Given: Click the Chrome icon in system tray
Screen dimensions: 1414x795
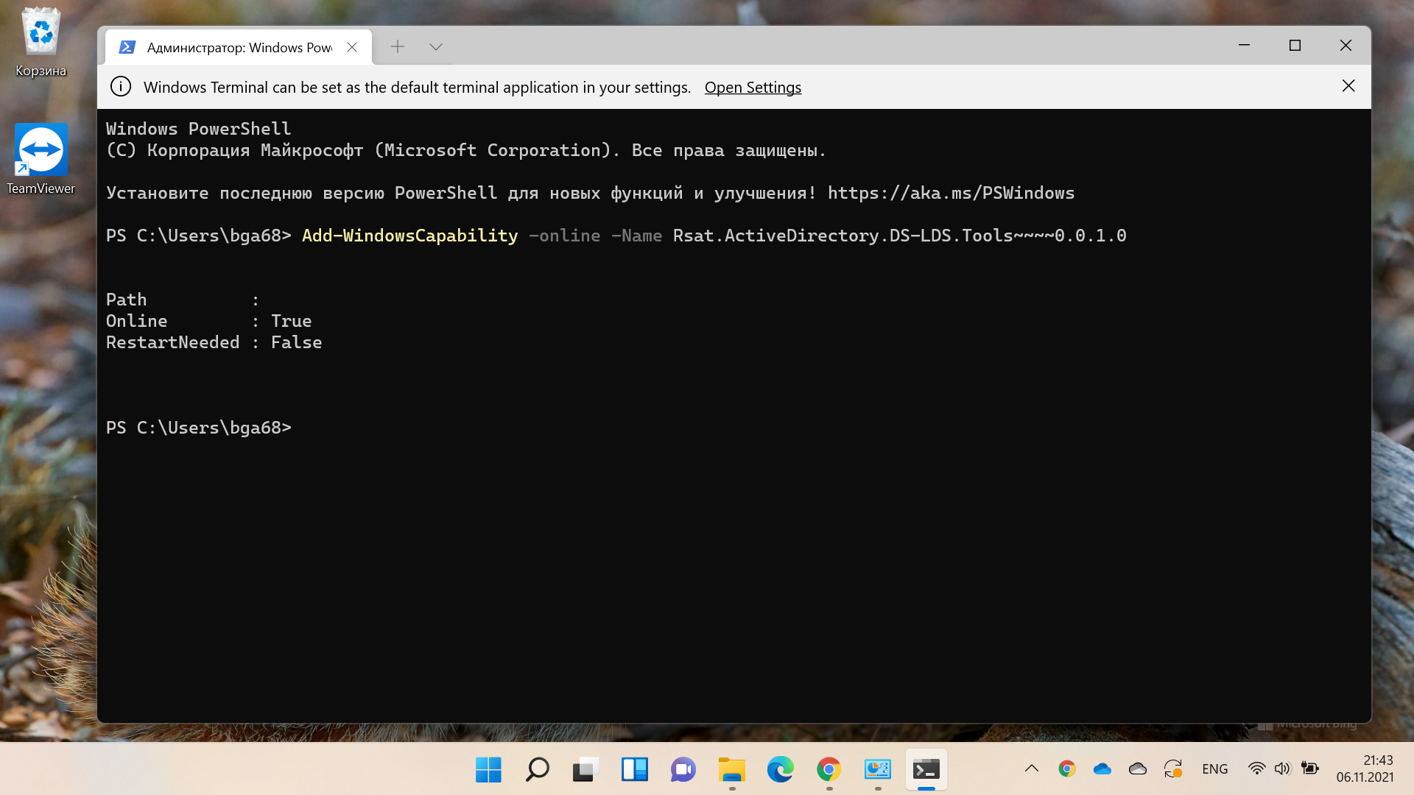Looking at the screenshot, I should pos(1066,768).
